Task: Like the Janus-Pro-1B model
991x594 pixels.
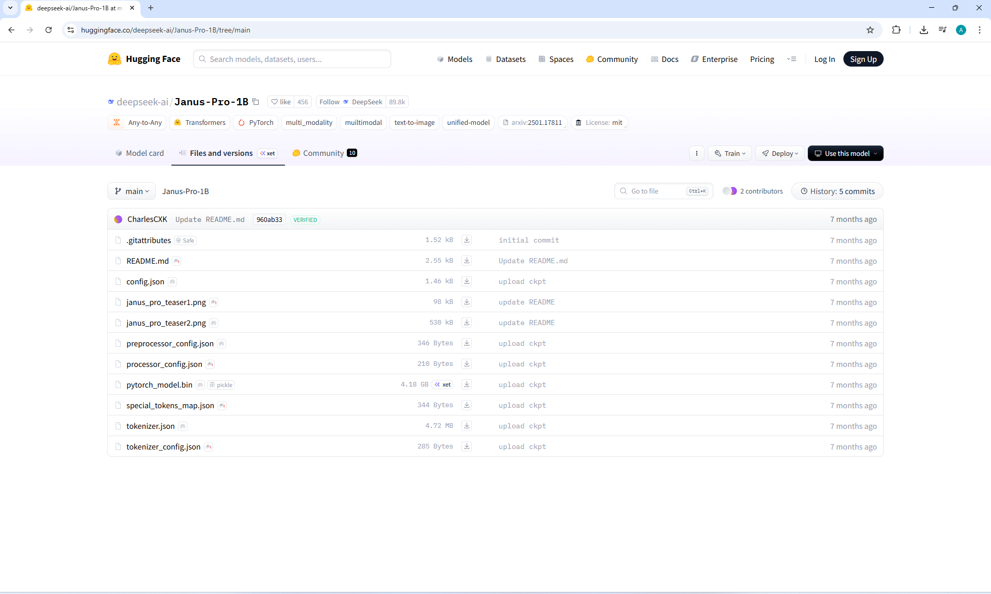Action: point(281,102)
